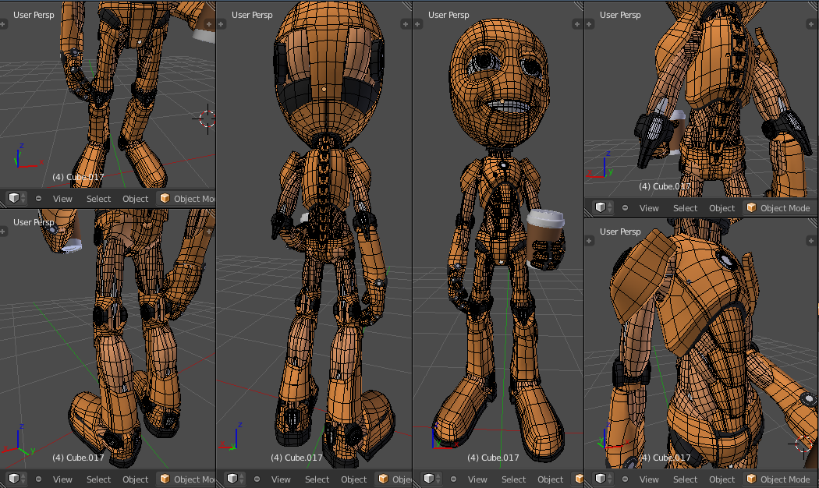Open Object Mode dropdown in top-left legs viewport
This screenshot has width=819, height=488.
click(186, 198)
